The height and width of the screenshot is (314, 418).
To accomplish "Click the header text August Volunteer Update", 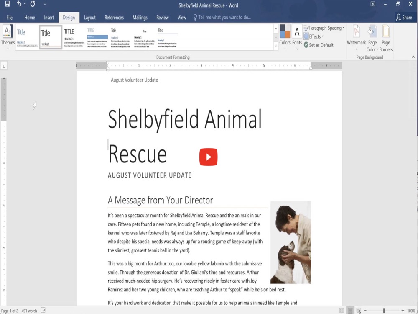I will (x=134, y=80).
